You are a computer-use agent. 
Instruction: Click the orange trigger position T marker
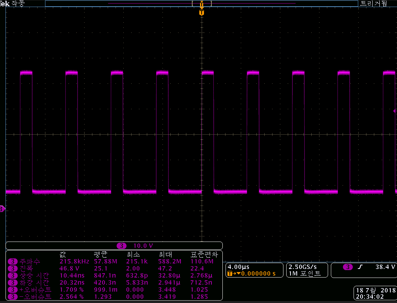[202, 13]
